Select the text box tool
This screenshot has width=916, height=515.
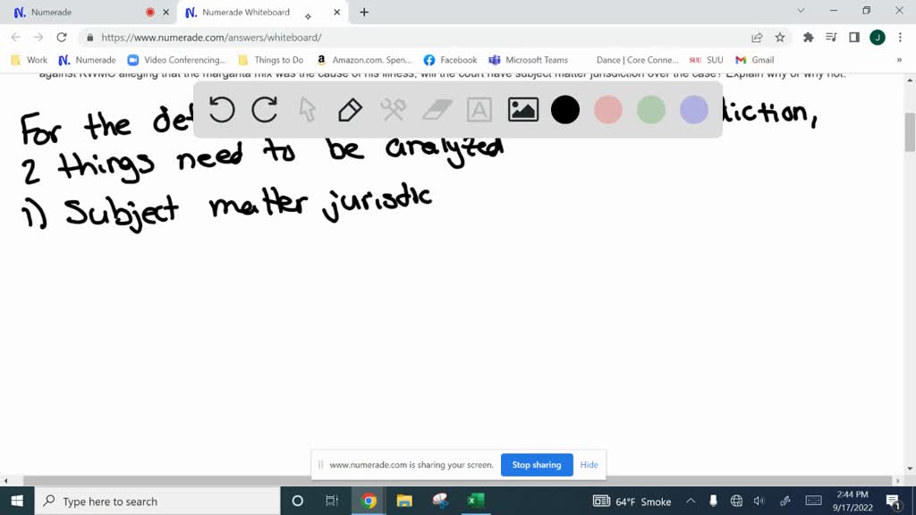coord(479,110)
